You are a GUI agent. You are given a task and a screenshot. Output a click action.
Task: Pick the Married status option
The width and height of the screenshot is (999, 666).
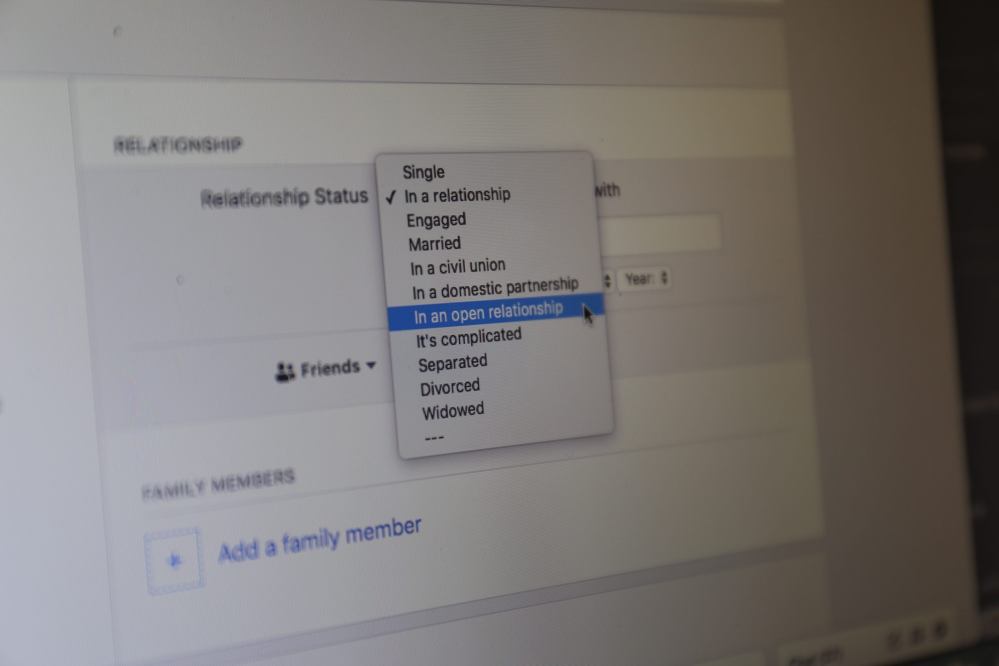pos(434,244)
